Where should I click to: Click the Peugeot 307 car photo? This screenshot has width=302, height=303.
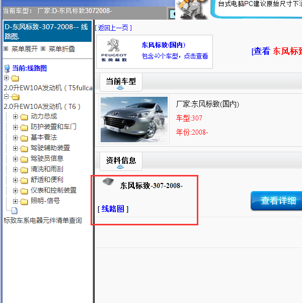(134, 119)
